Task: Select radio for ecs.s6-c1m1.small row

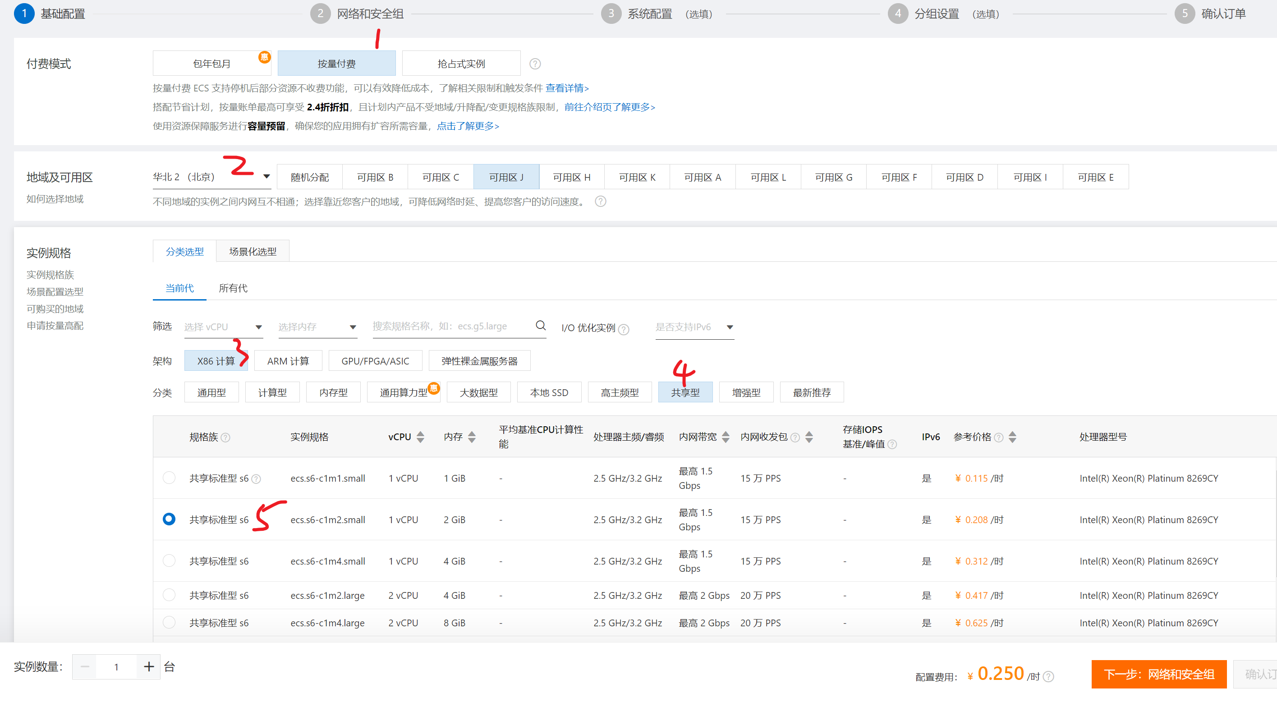Action: [169, 478]
